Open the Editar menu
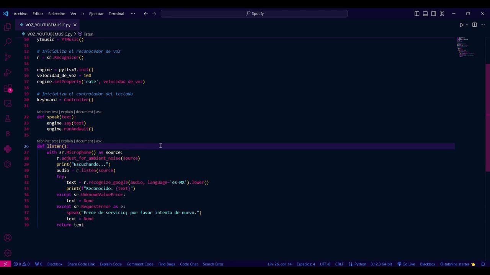This screenshot has width=490, height=275. click(38, 13)
